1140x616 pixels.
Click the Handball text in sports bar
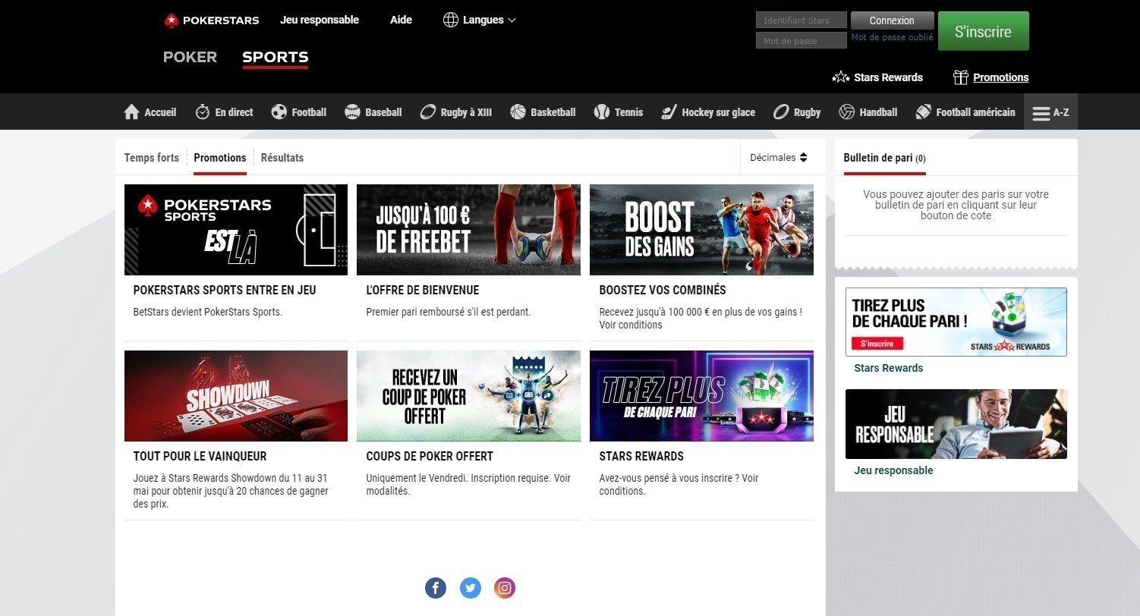pyautogui.click(x=878, y=112)
